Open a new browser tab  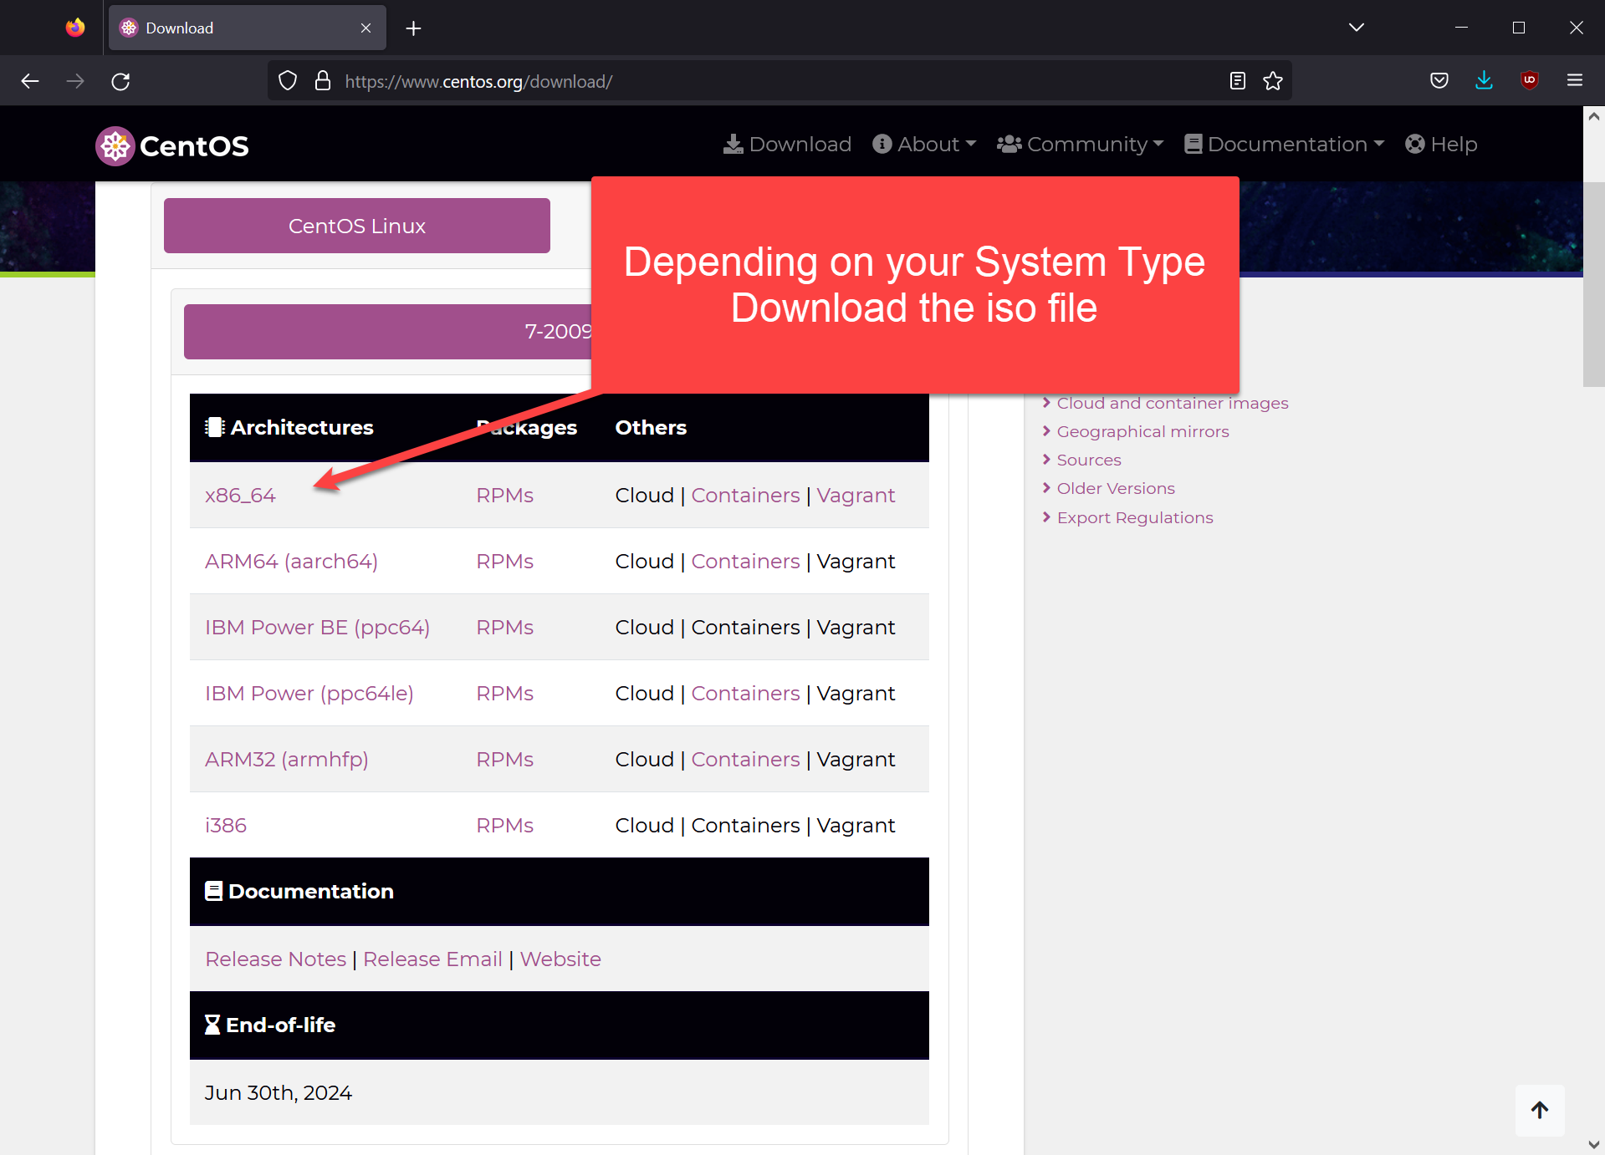point(413,28)
